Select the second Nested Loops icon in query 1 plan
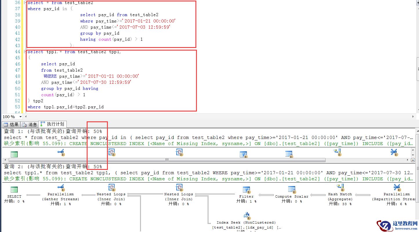This screenshot has width=419, height=232. (179, 153)
